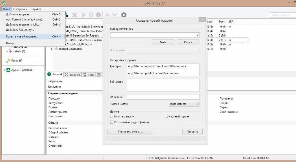The width and height of the screenshot is (296, 162).
Task: Expand the Apps tree node arrow
Action: point(5,70)
